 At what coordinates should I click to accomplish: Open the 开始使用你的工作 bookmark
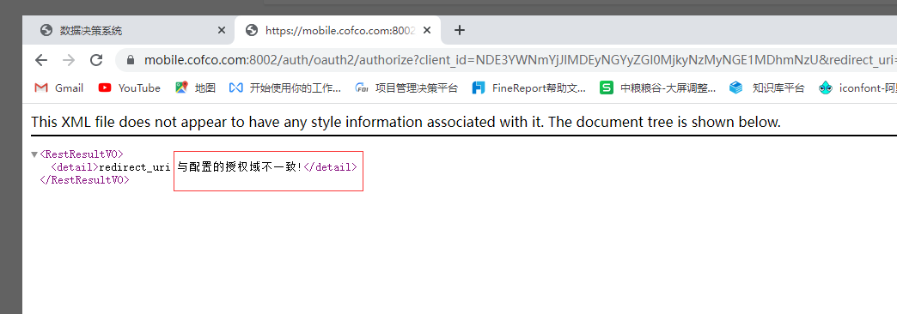coord(285,88)
